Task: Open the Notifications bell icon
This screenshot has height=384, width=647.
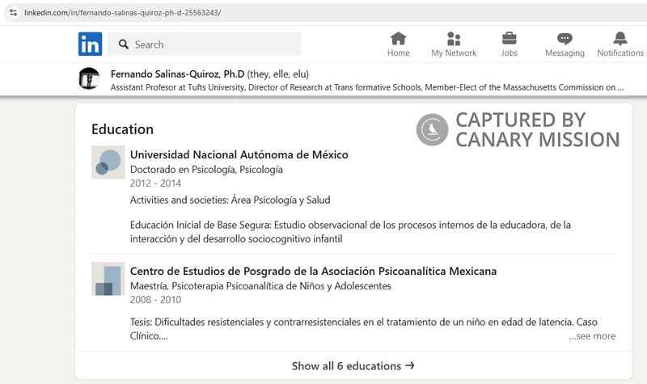Action: point(620,39)
